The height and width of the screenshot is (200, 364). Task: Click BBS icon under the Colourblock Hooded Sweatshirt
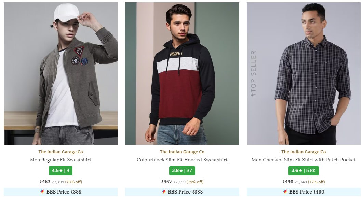click(164, 192)
